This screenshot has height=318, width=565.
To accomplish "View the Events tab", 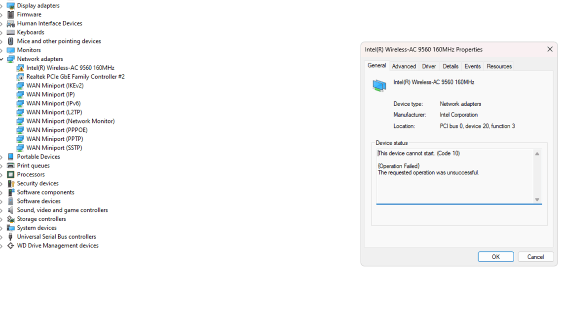I will pyautogui.click(x=472, y=66).
